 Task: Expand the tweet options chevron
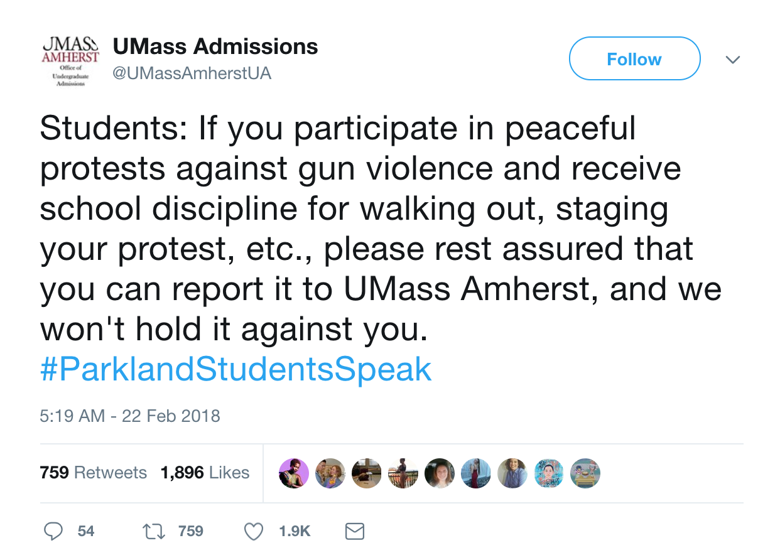[732, 60]
